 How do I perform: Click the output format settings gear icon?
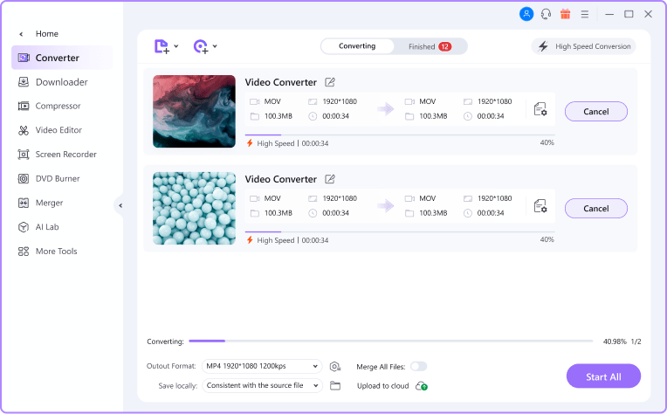coord(334,366)
